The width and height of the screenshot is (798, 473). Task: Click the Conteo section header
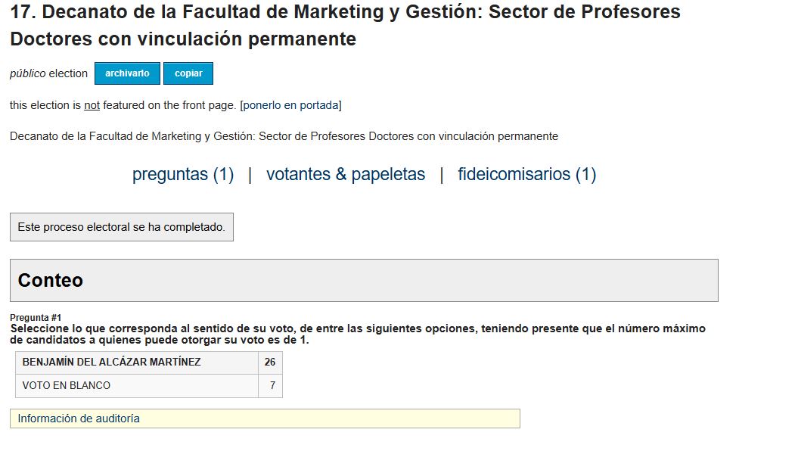(x=364, y=281)
